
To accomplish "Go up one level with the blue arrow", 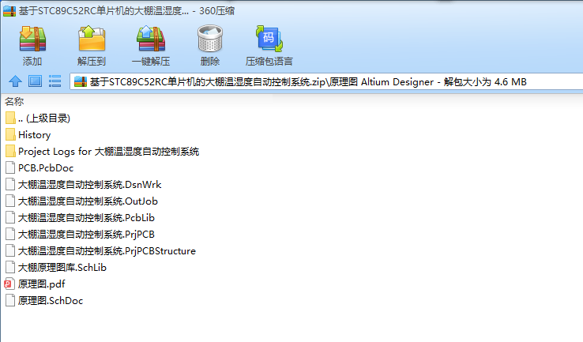I will coord(15,81).
